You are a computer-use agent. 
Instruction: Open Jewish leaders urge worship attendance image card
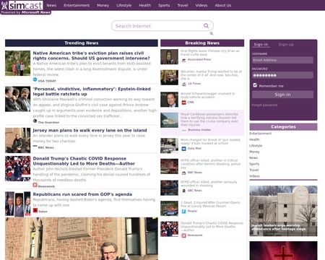[283, 211]
